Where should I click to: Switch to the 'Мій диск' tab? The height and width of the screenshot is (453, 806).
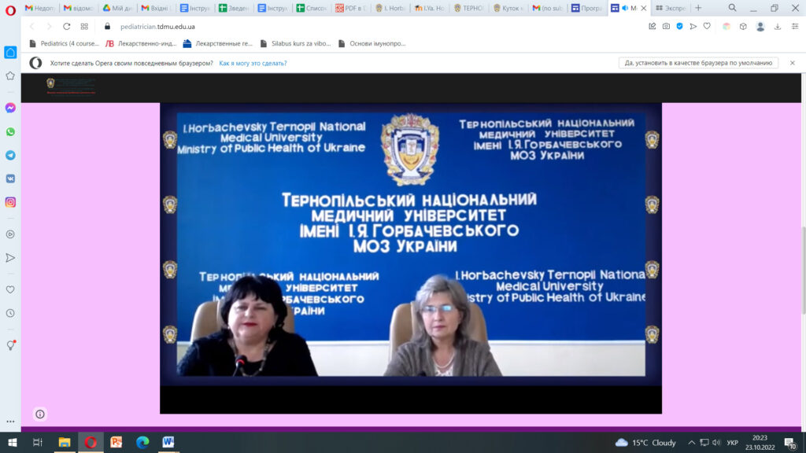pos(118,8)
